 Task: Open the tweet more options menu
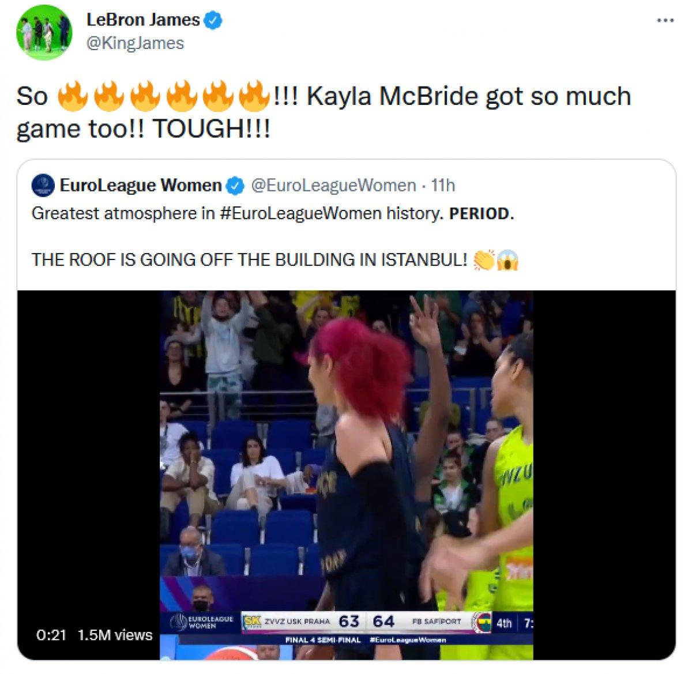665,20
